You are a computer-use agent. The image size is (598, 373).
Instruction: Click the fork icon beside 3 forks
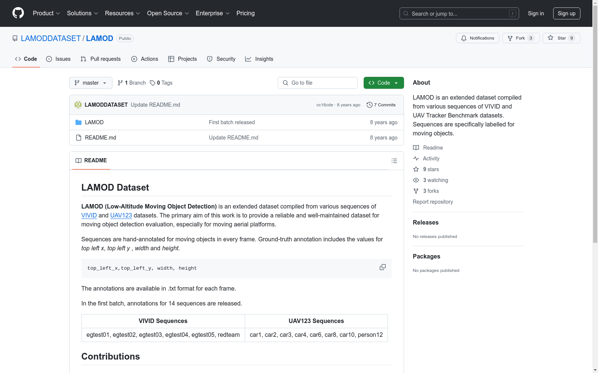pos(416,191)
